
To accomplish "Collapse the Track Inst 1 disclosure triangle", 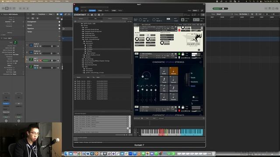I will coord(2,38).
